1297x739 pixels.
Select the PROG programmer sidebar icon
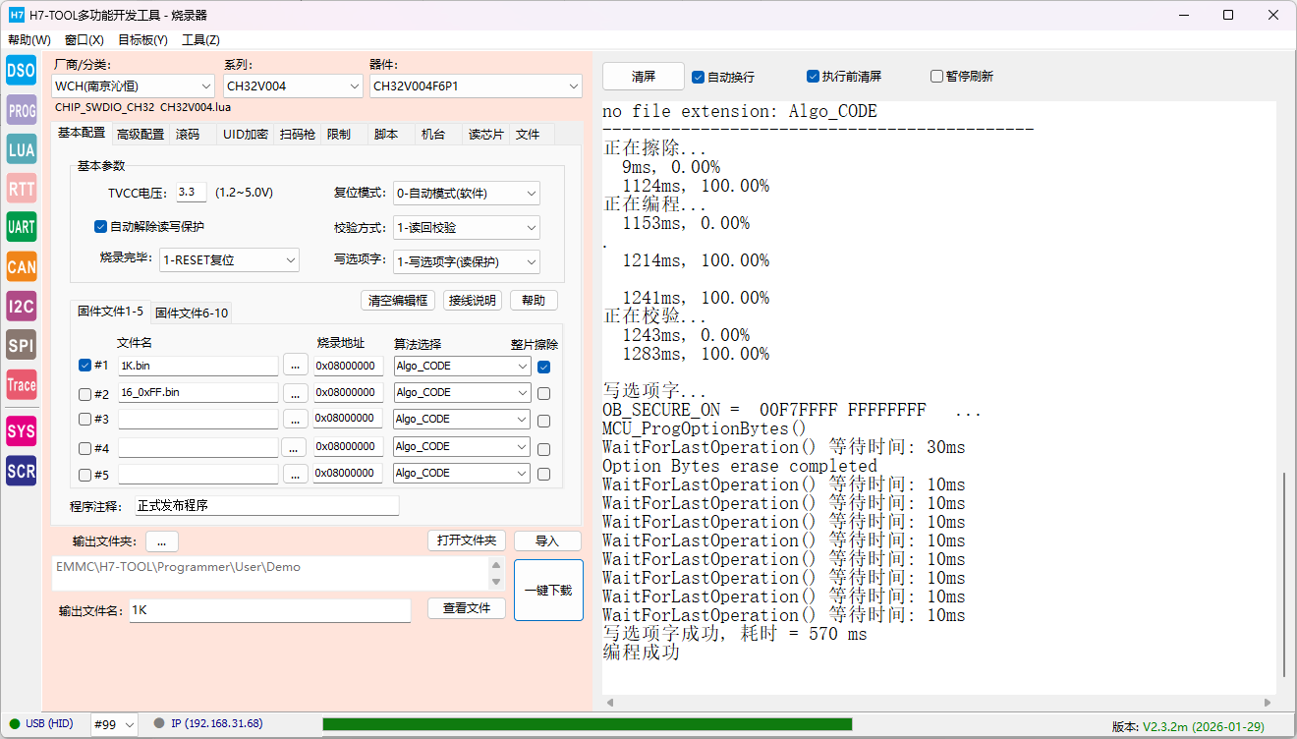(22, 110)
